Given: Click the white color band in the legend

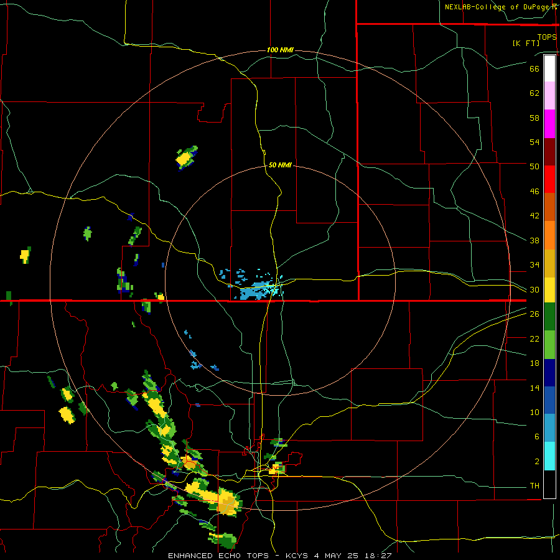Looking at the screenshot, I should point(549,68).
